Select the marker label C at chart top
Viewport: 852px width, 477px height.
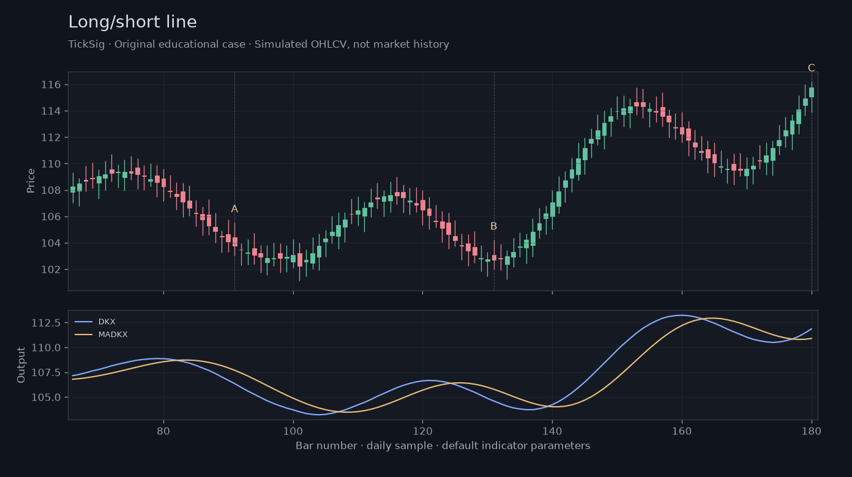811,68
